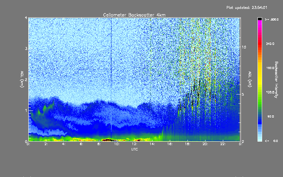Click the '60.0' colorbar label
Viewport: 283px width, 177px height.
tap(271, 116)
